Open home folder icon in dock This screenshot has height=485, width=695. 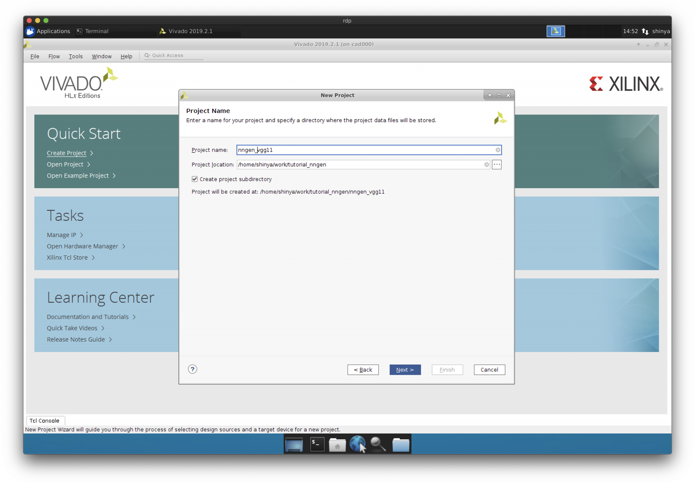[x=337, y=444]
